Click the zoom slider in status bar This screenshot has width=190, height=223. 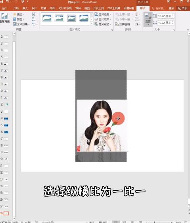[159, 222]
